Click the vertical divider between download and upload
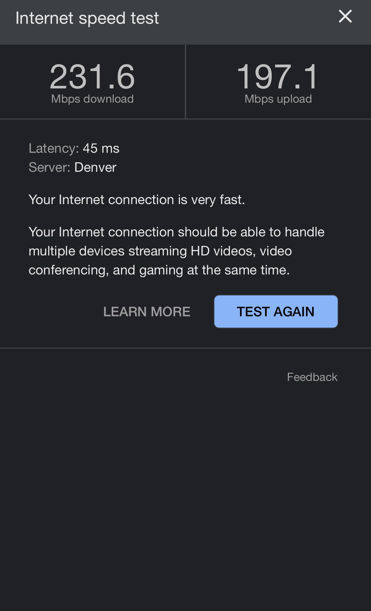371x611 pixels. [185, 82]
